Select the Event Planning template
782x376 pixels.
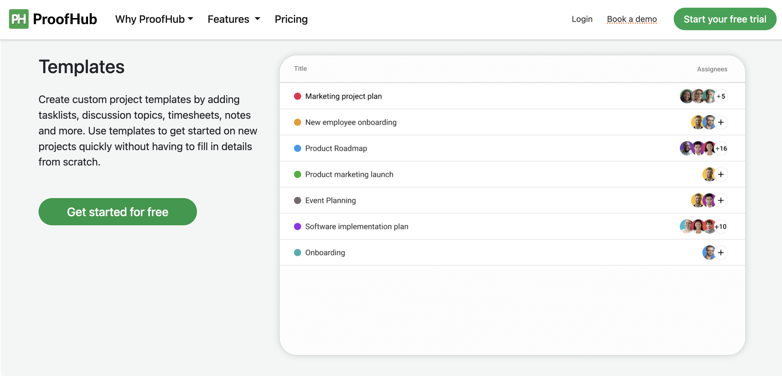coord(330,200)
